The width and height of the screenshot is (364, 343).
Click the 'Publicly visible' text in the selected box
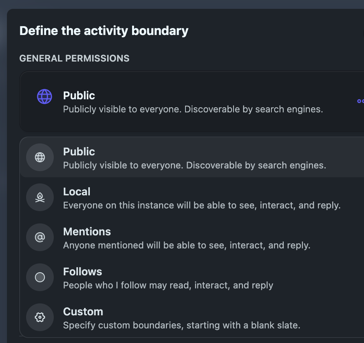[193, 109]
